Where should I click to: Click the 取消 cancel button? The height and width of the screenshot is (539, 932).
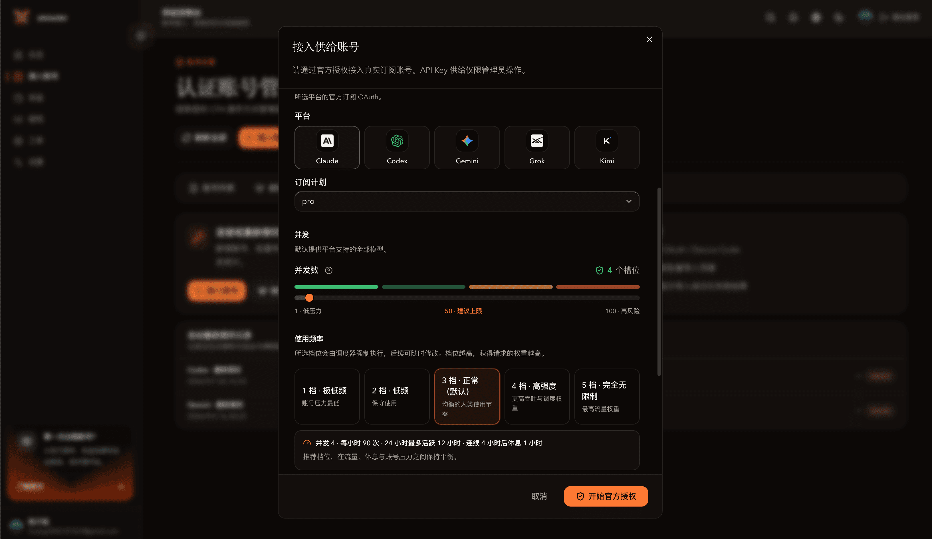pos(539,496)
